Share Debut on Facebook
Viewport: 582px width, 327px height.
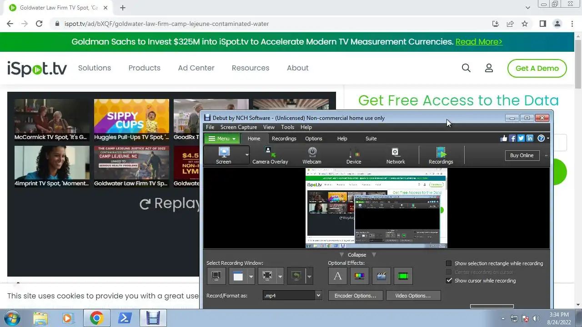[x=512, y=139]
